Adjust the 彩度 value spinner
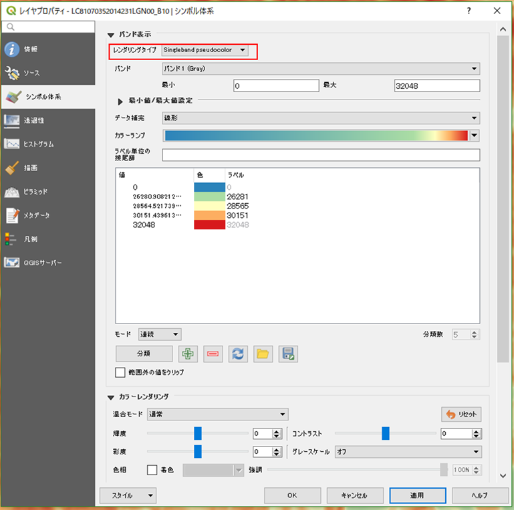This screenshot has height=510, width=514. pos(276,452)
